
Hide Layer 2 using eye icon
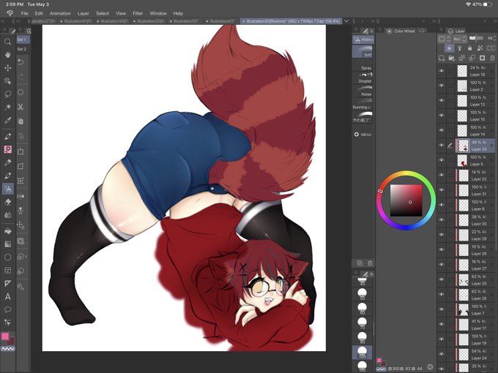pyautogui.click(x=442, y=86)
